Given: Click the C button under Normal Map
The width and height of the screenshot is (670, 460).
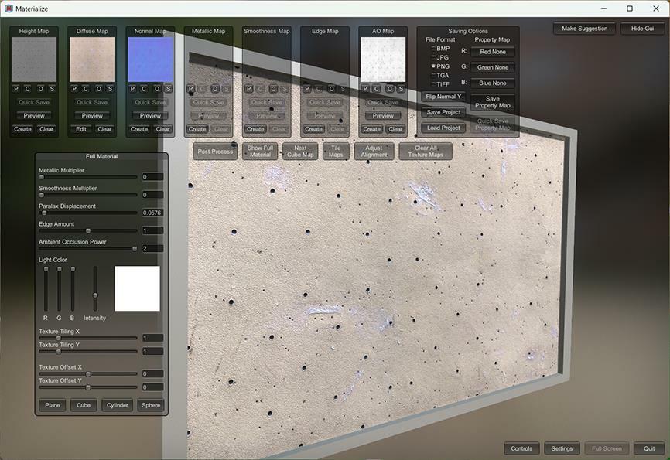Looking at the screenshot, I should coord(144,89).
